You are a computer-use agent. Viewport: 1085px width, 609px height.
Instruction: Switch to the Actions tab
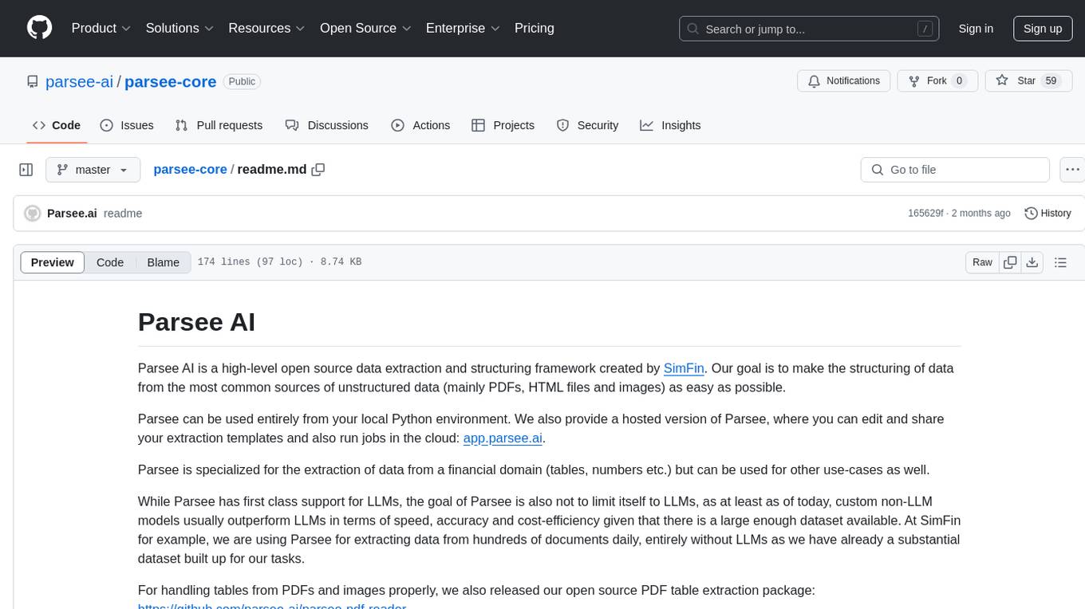click(x=420, y=125)
